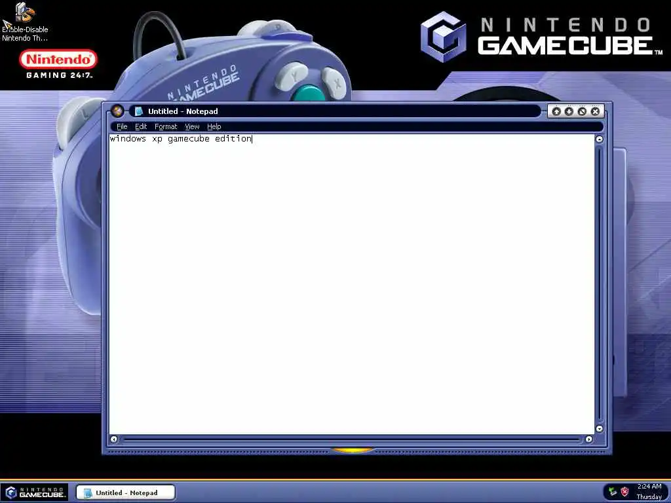Screen dimensions: 671x503
Task: Close the Notepad window with X button
Action: coord(595,111)
